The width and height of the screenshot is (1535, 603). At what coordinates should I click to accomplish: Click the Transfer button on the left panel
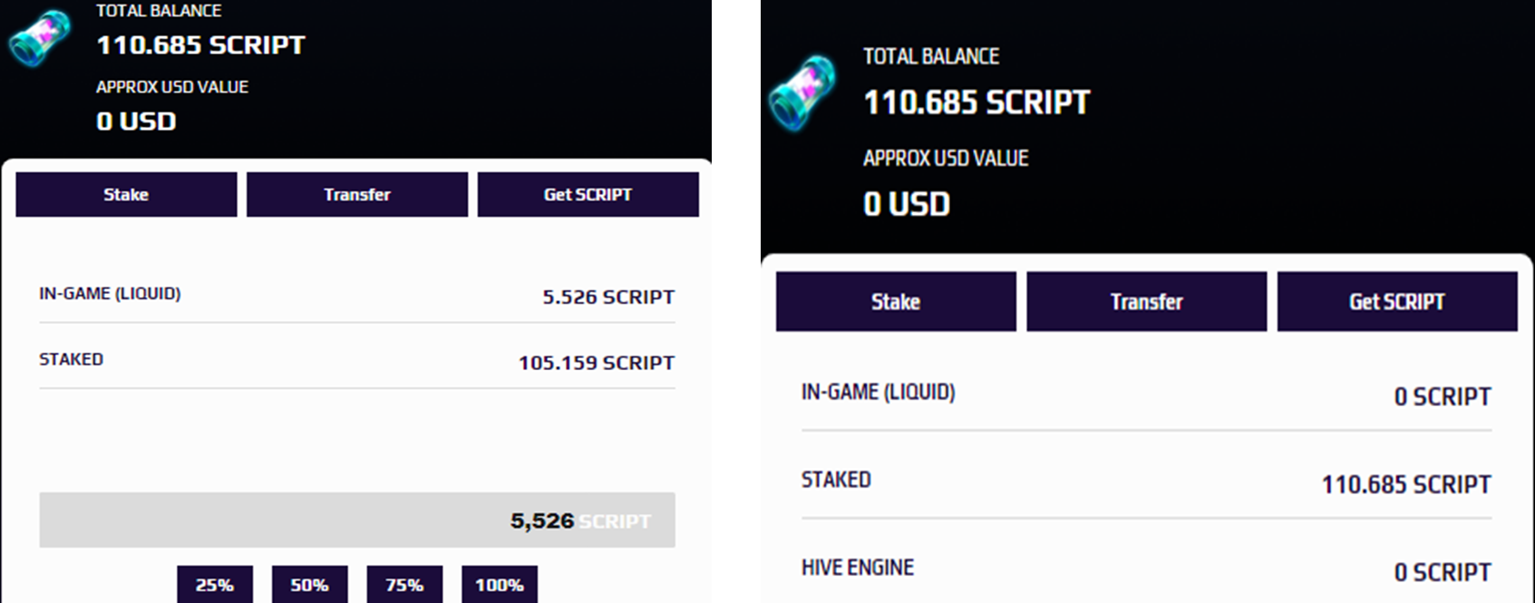coord(356,194)
